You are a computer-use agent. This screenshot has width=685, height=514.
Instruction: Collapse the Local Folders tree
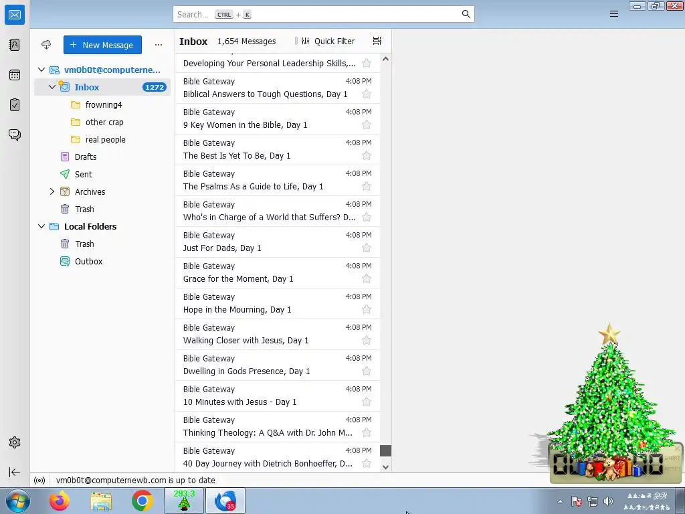tap(41, 226)
